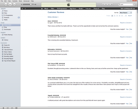Image resolution: width=138 pixels, height=109 pixels.
Task: Mark Informative review as not helpful
Action: pos(131,58)
